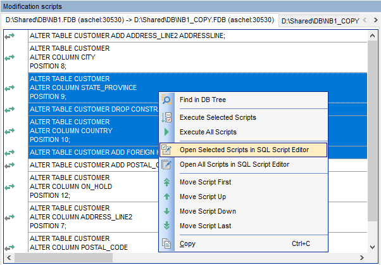Click the Move Script Down arrow icon
Image resolution: width=381 pixels, height=265 pixels.
[x=166, y=211]
